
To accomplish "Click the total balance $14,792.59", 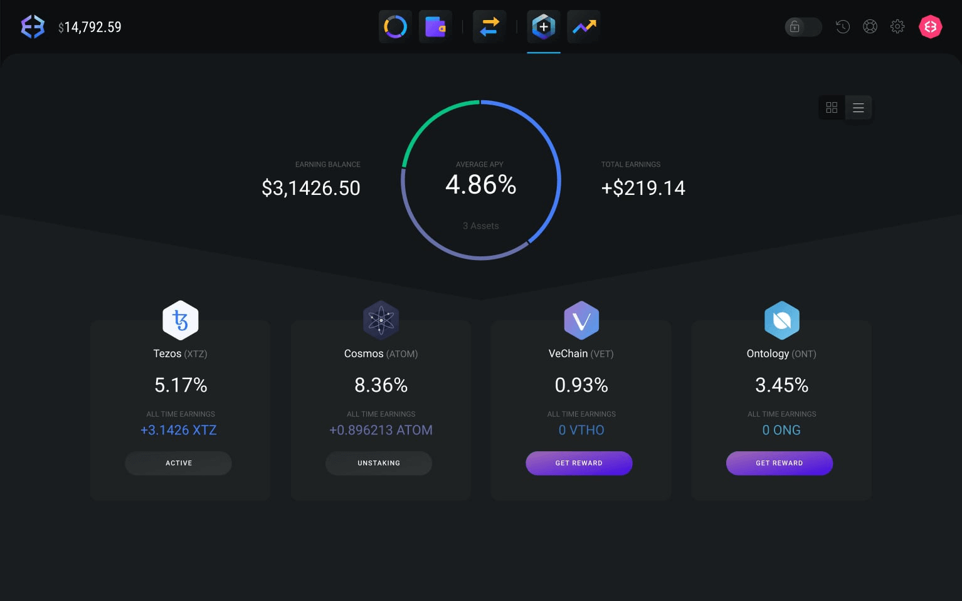I will (x=90, y=27).
